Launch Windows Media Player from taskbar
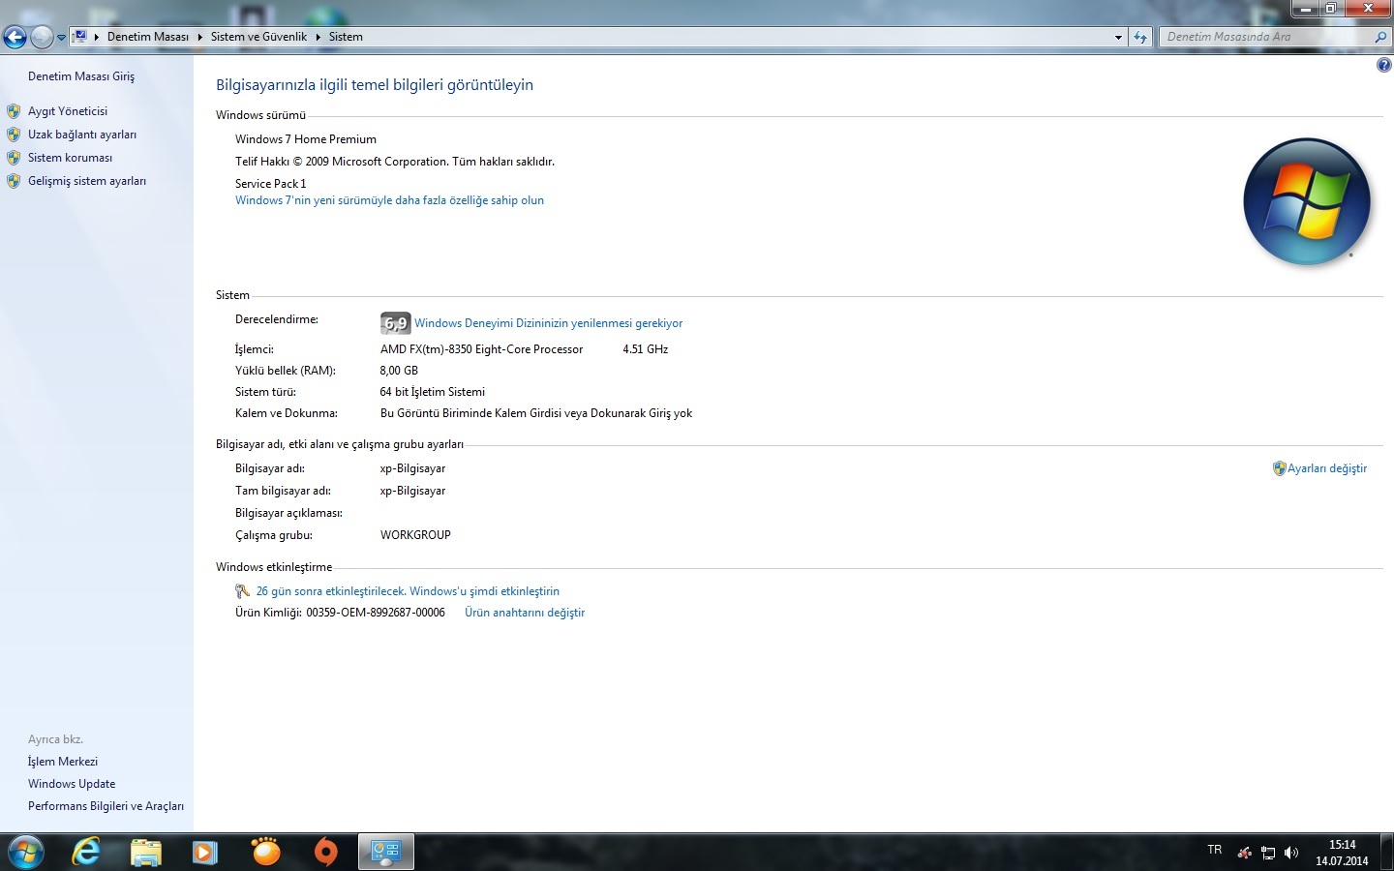 tap(205, 852)
